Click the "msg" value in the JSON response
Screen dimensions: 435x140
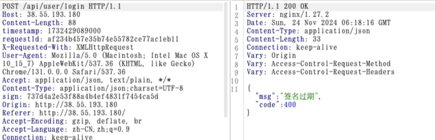point(299,96)
